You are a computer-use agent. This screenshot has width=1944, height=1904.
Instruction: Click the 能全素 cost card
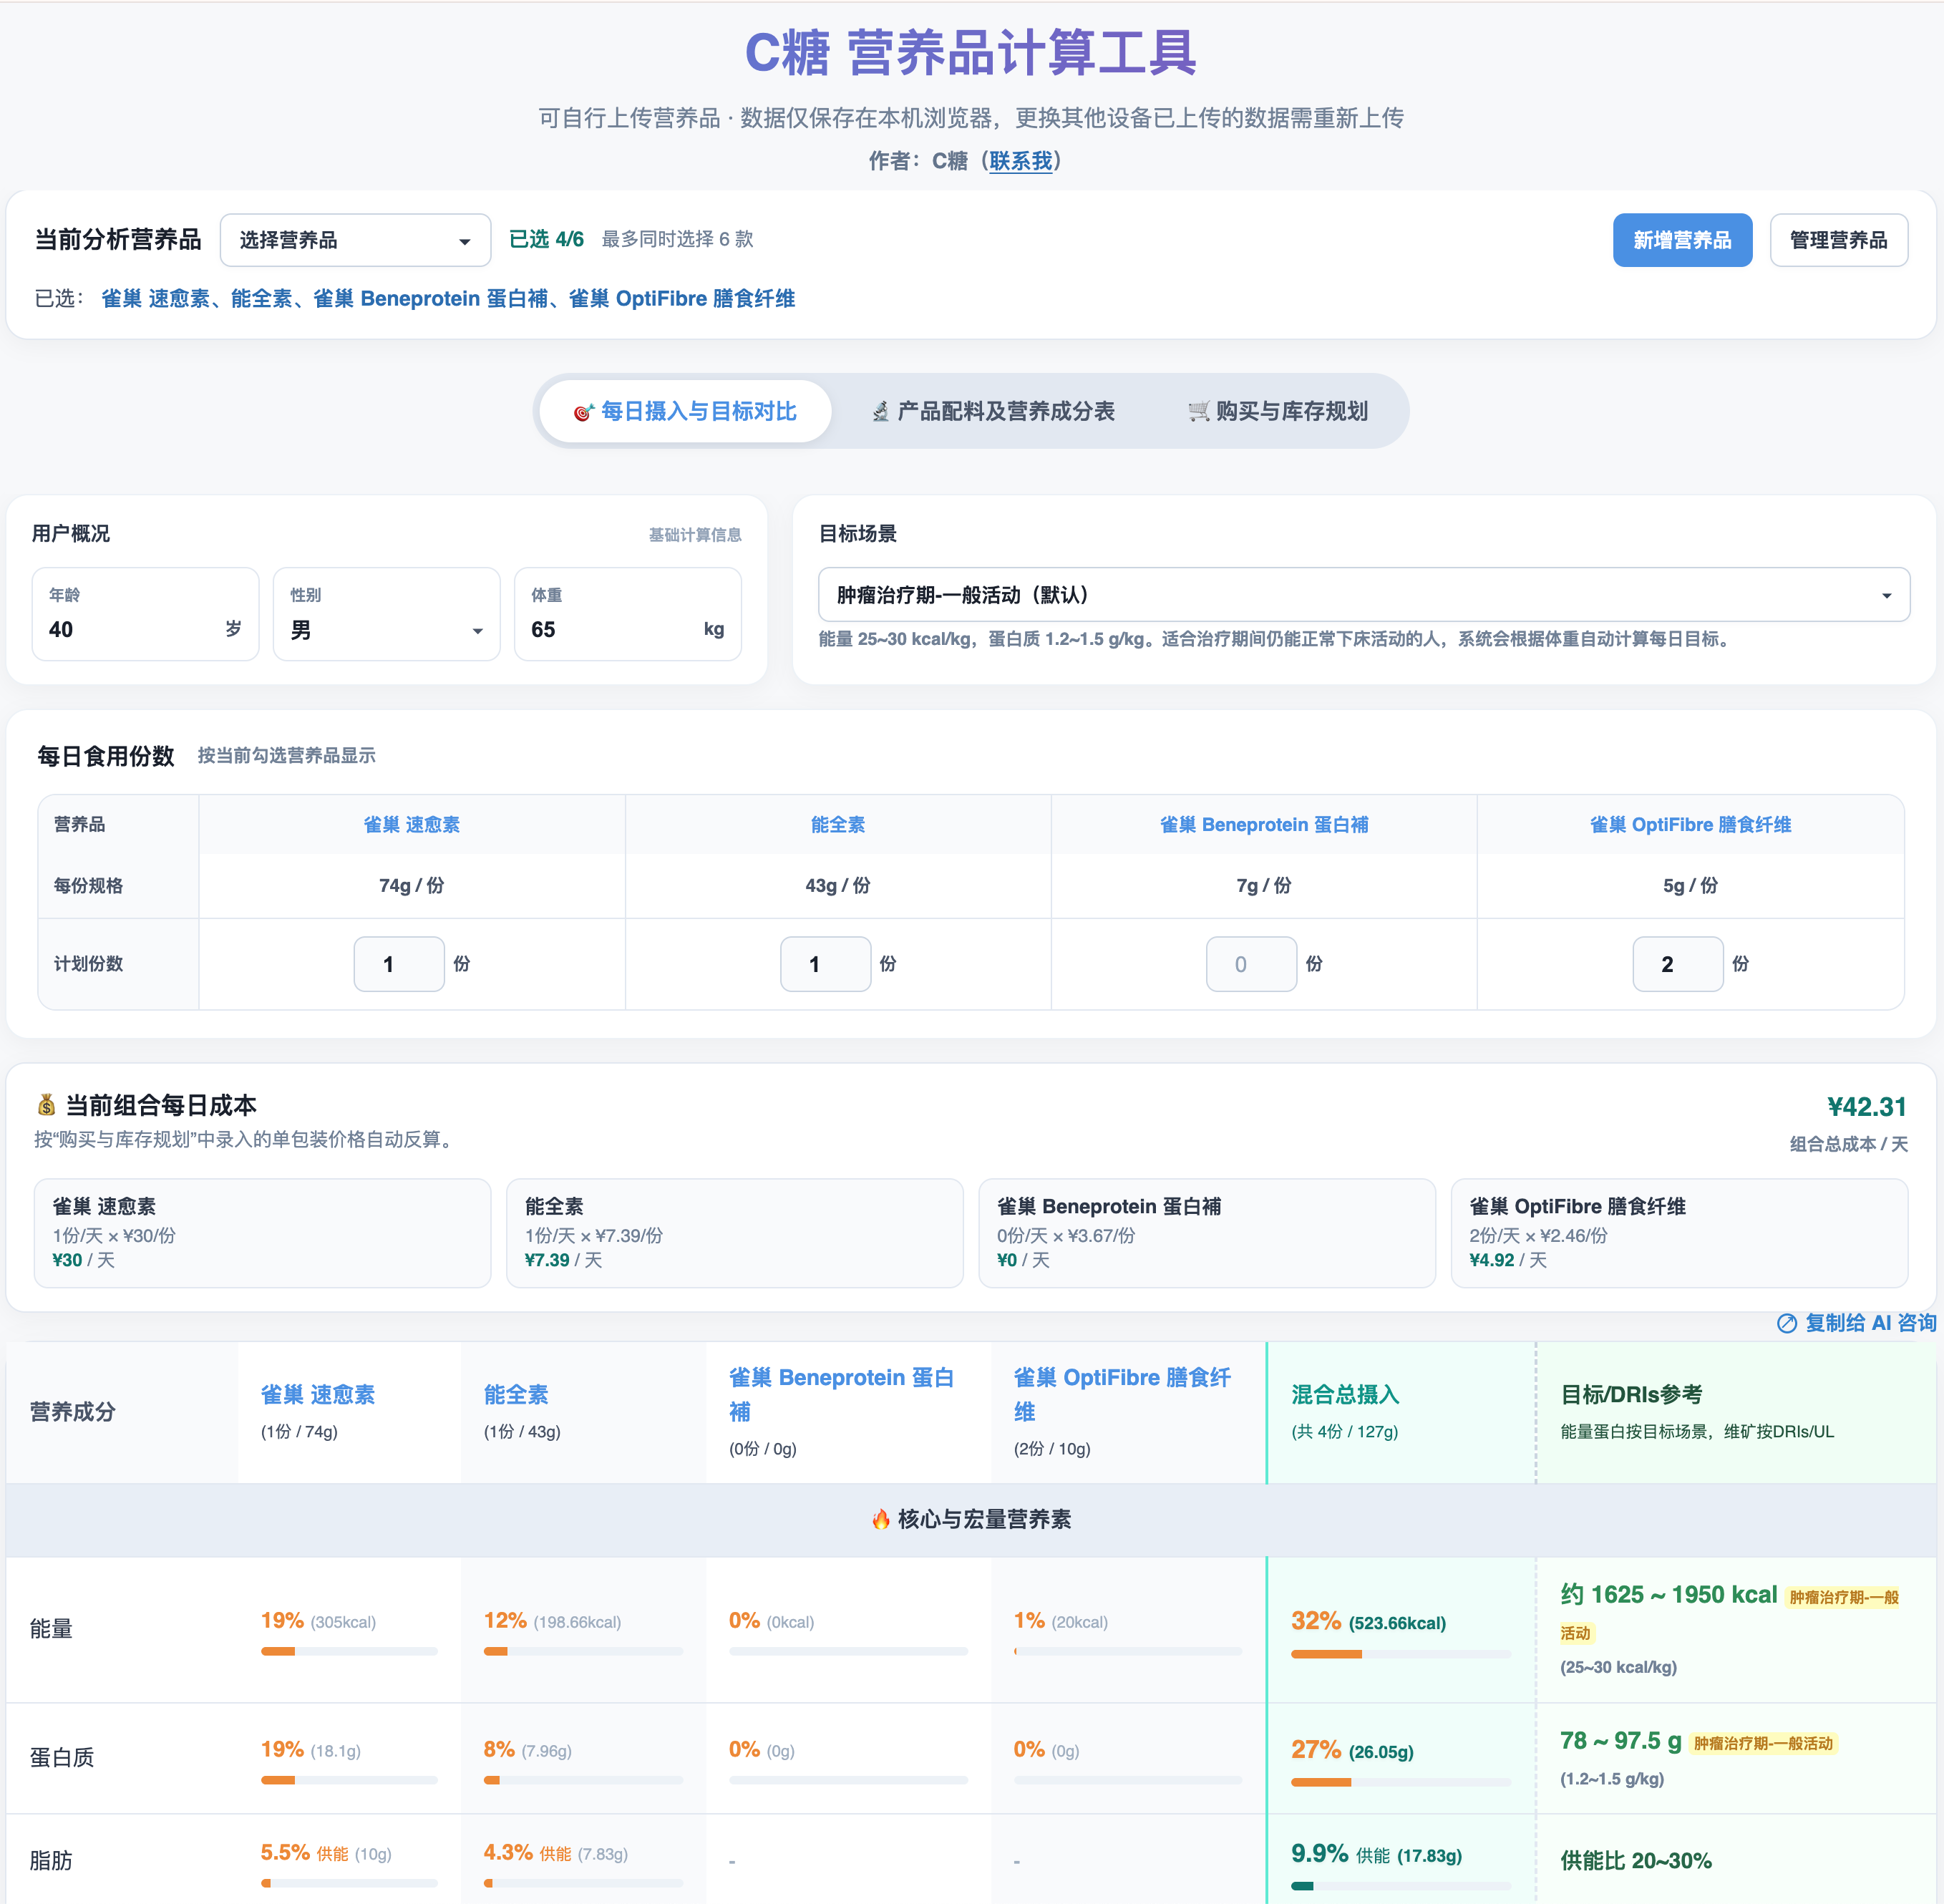click(x=735, y=1233)
